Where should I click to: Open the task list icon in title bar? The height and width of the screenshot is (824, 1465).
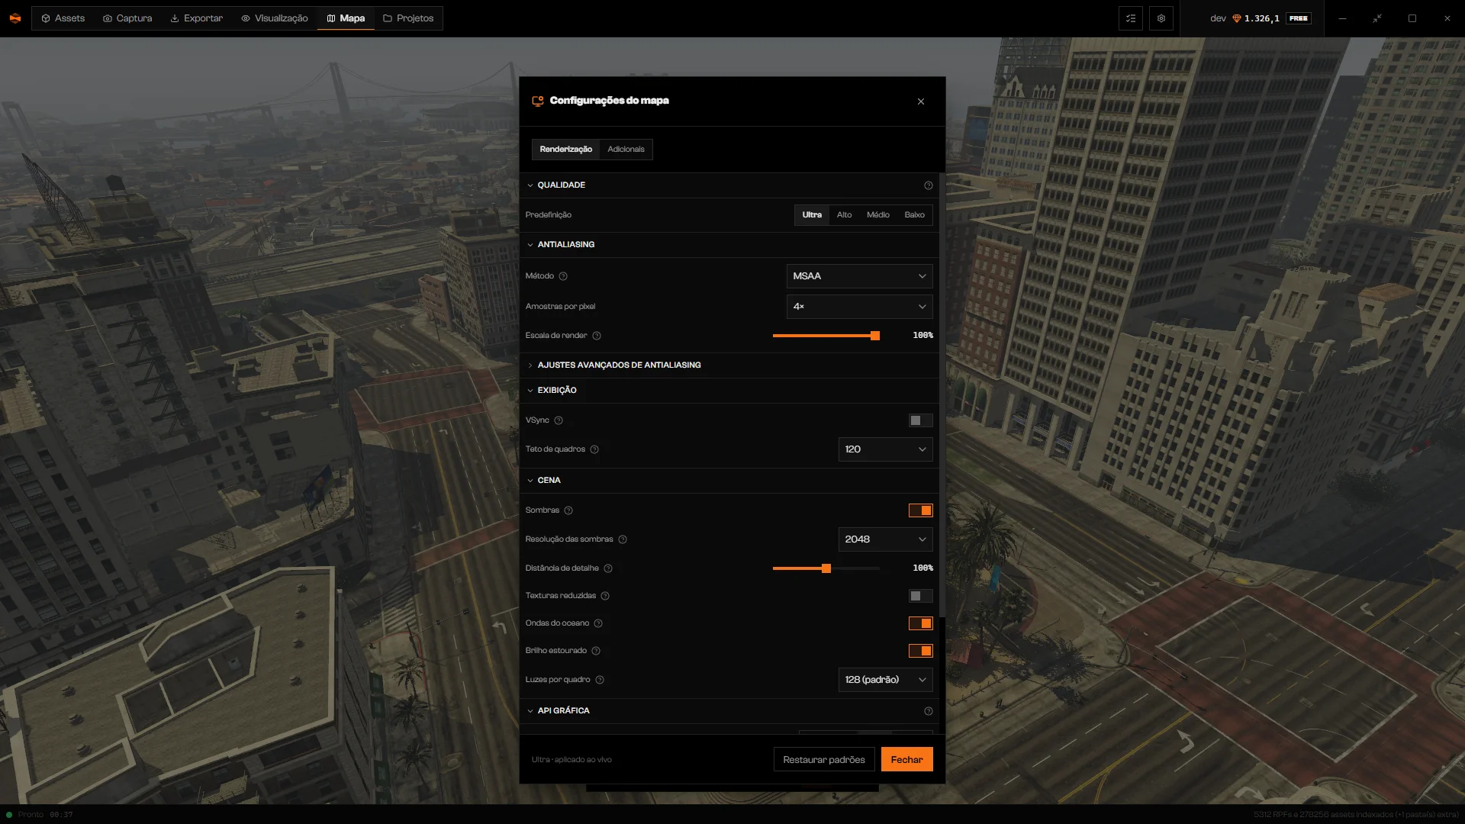tap(1131, 18)
